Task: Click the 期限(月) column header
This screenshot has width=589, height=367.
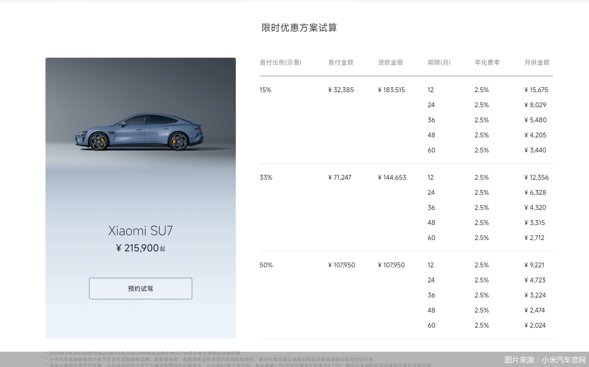Action: tap(439, 62)
